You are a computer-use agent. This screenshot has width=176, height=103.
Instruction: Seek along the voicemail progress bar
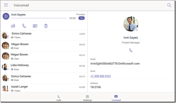pos(39,18)
